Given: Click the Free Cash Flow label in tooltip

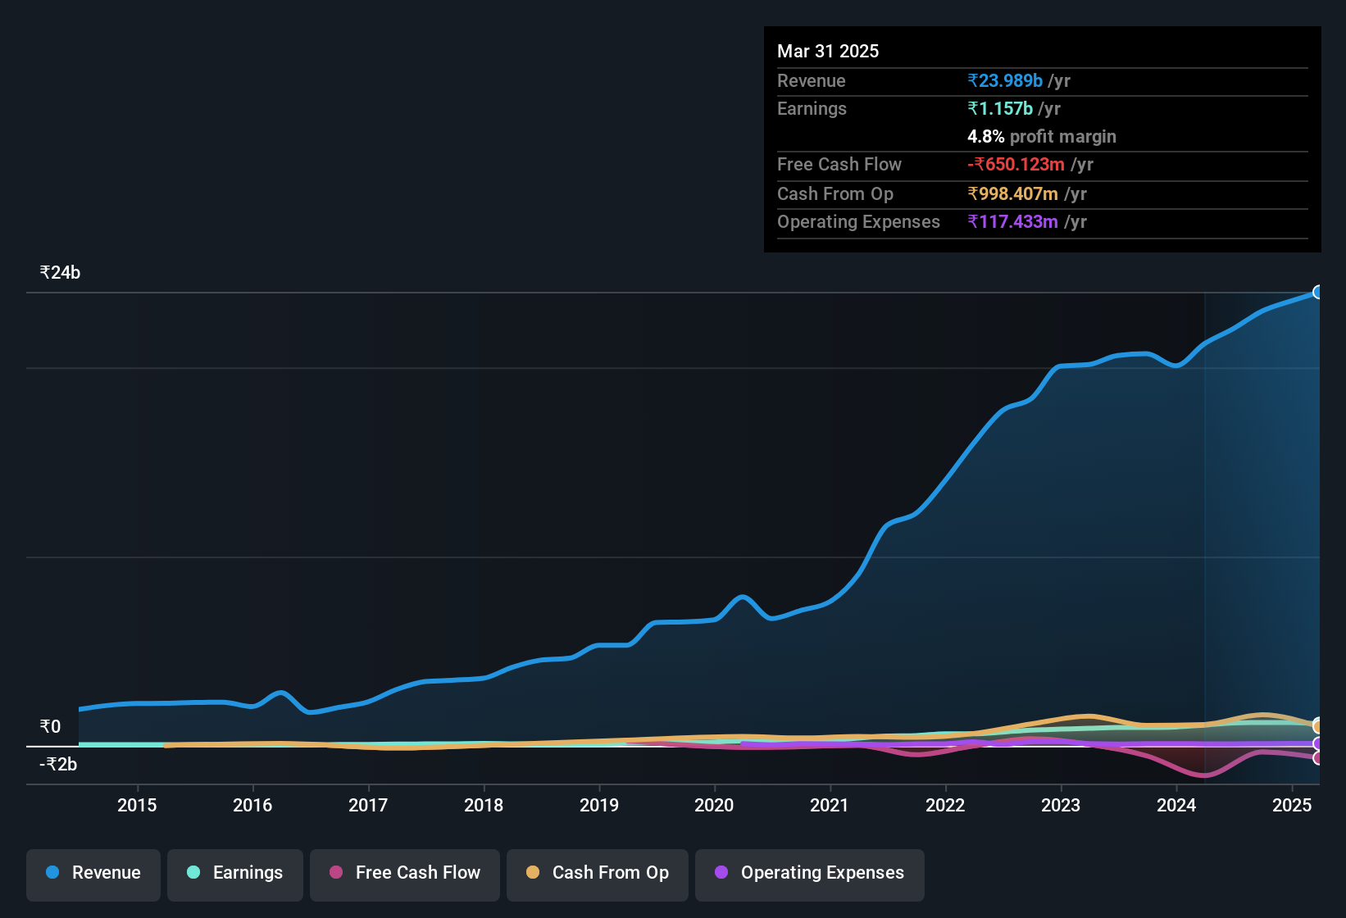Looking at the screenshot, I should (x=839, y=164).
